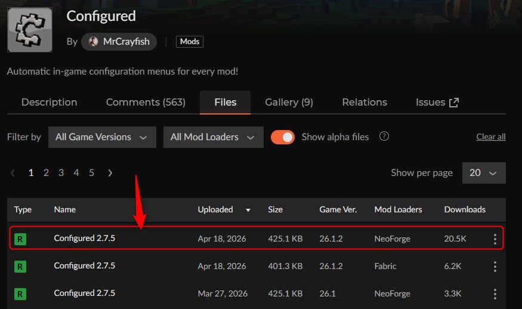522x309 pixels.
Task: Open the Comments (563) tab
Action: [146, 102]
